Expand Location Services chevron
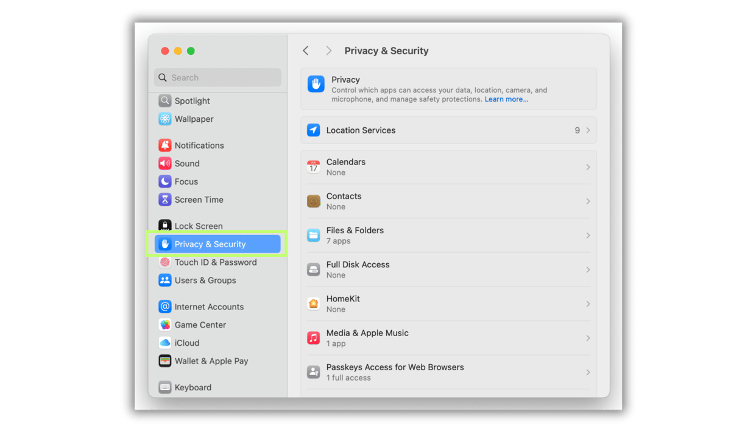 [588, 130]
